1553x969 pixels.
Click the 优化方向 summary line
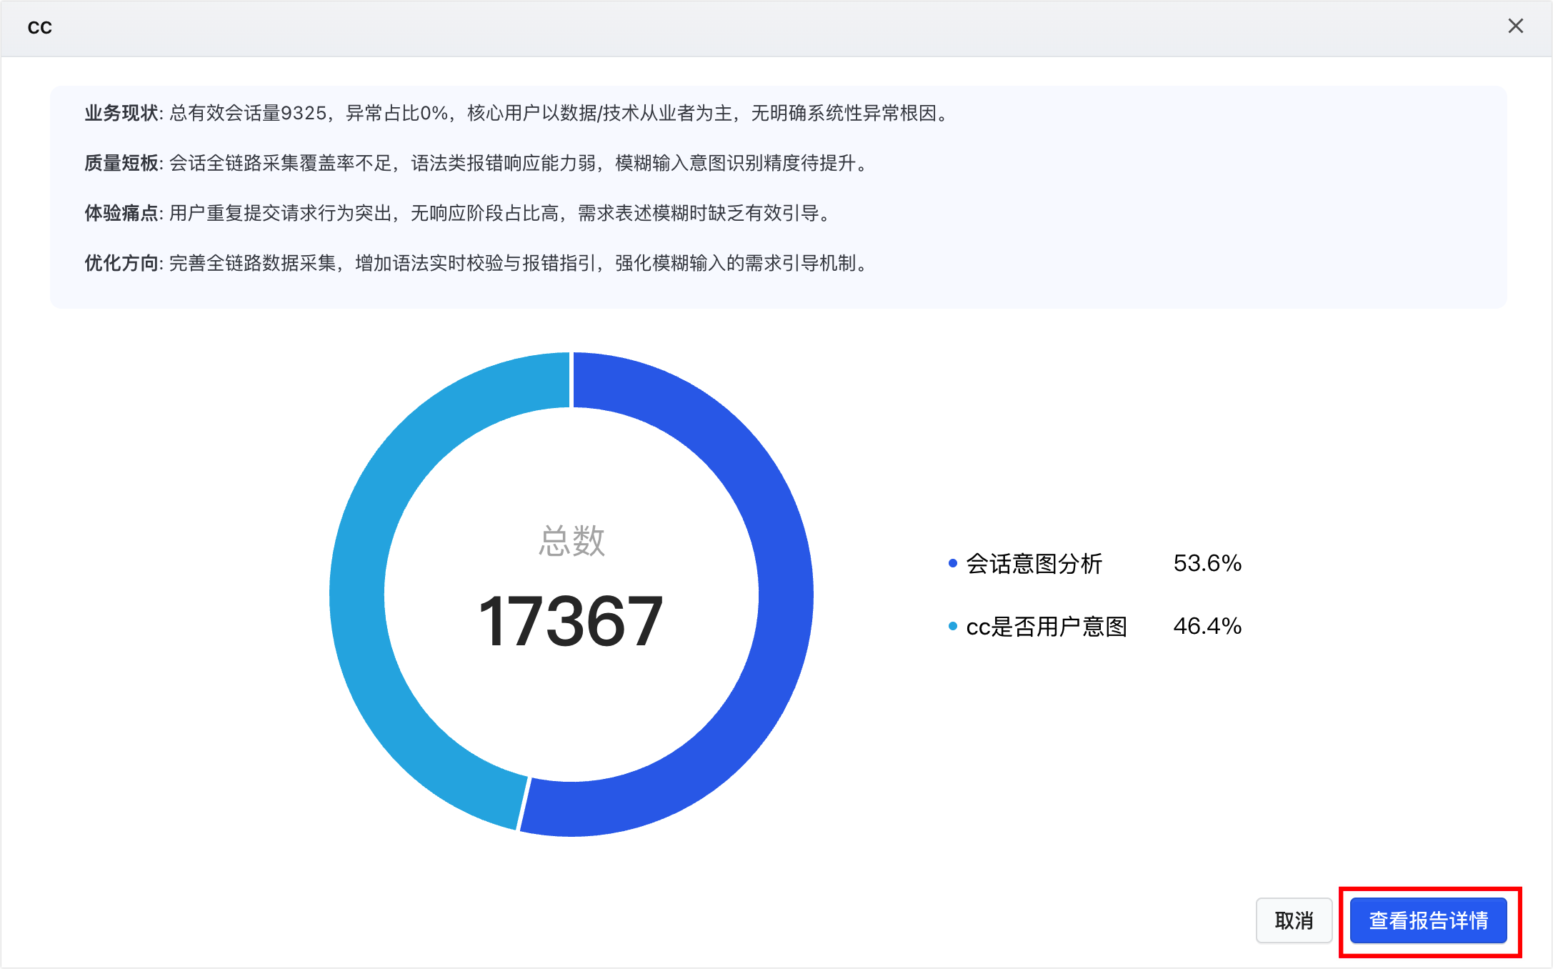point(475,264)
